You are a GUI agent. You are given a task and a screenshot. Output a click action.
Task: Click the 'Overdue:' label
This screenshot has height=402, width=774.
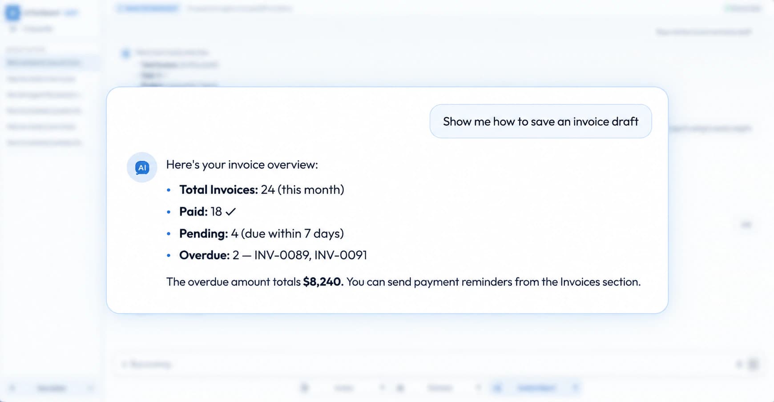(x=204, y=255)
